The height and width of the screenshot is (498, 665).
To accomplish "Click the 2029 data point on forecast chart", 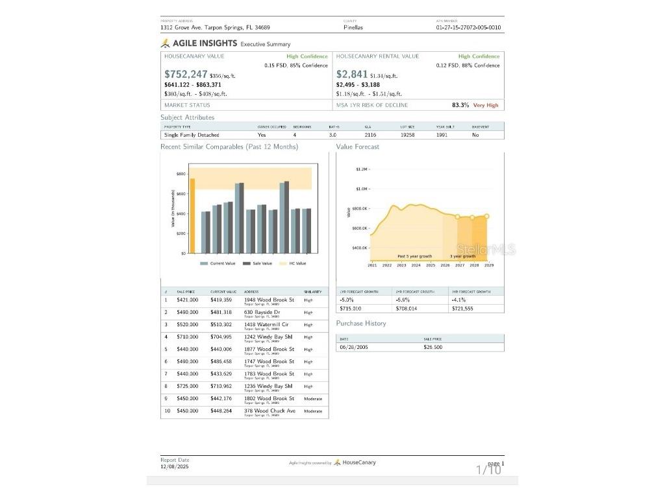I will [x=486, y=216].
